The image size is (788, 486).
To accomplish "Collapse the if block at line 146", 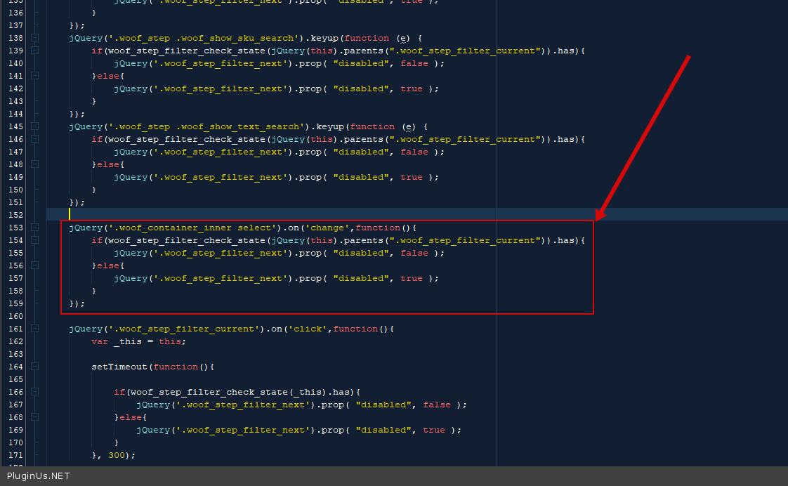I will (x=34, y=139).
